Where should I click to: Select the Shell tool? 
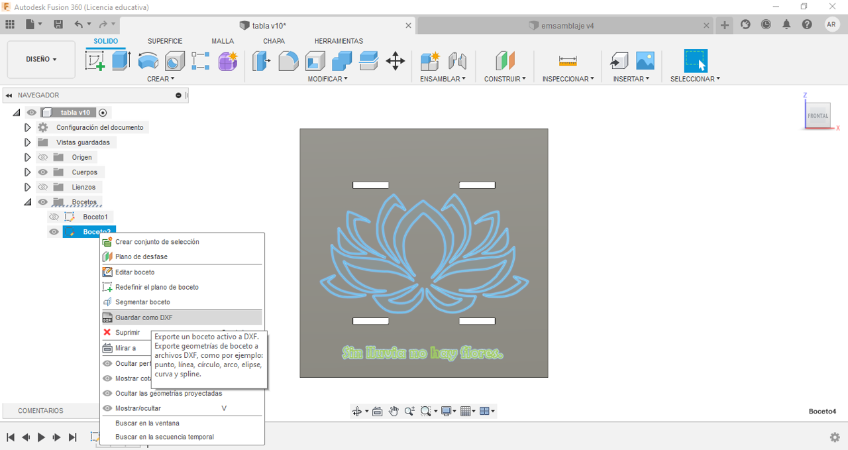pos(315,61)
